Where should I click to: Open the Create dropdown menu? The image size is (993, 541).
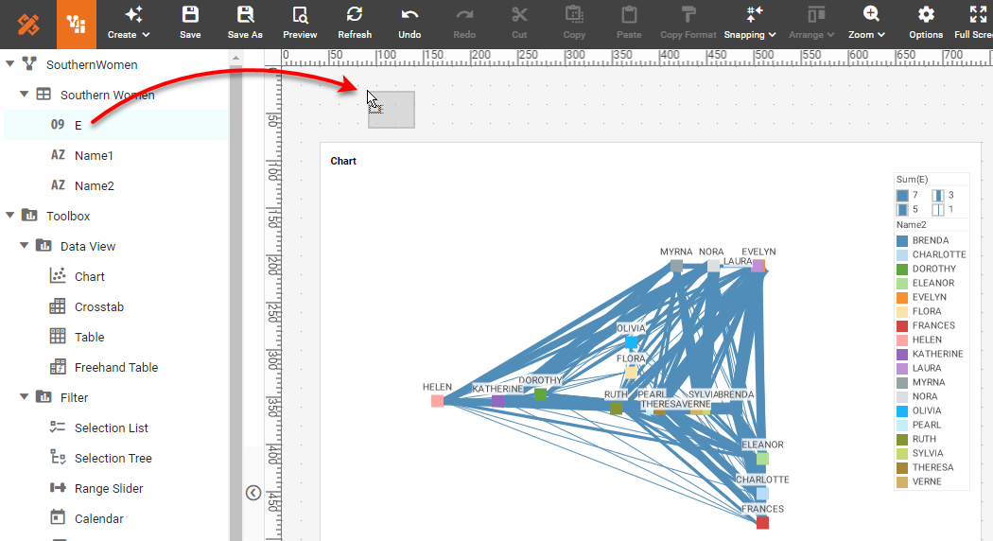click(x=129, y=24)
